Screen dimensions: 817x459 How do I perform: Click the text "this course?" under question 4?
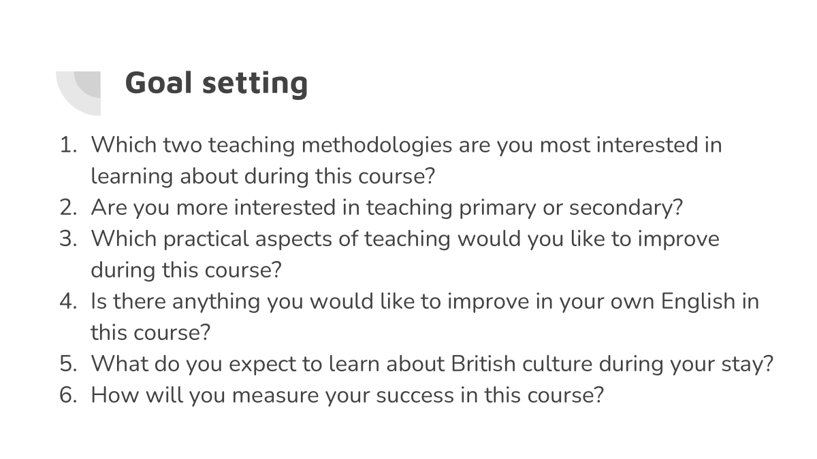[150, 333]
